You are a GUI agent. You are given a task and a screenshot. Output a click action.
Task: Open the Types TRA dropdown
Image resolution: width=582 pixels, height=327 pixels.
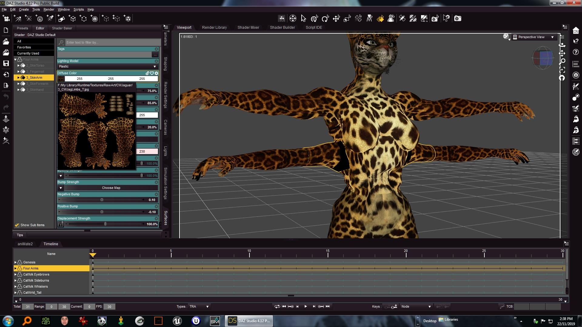coord(199,306)
